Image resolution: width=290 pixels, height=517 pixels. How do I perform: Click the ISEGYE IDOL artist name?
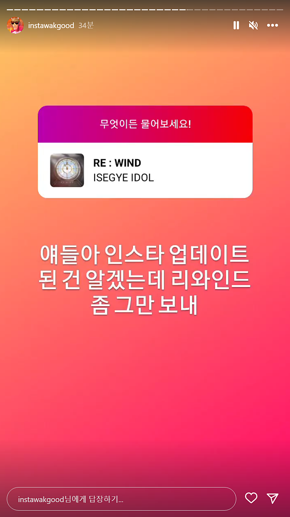coord(124,178)
